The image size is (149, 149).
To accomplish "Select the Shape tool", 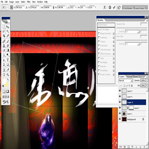I will coord(8,65).
